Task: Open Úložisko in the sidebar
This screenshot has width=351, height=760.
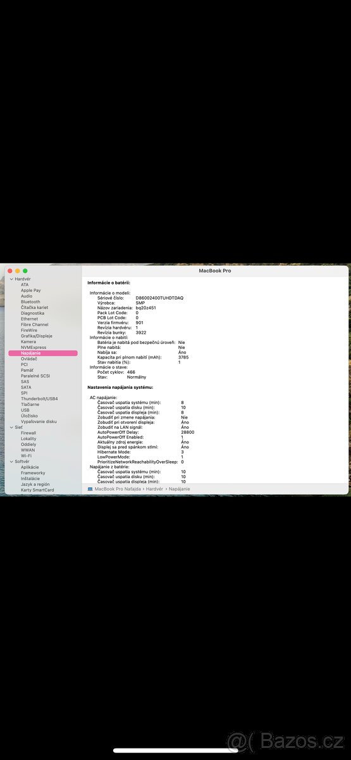Action: pos(29,416)
